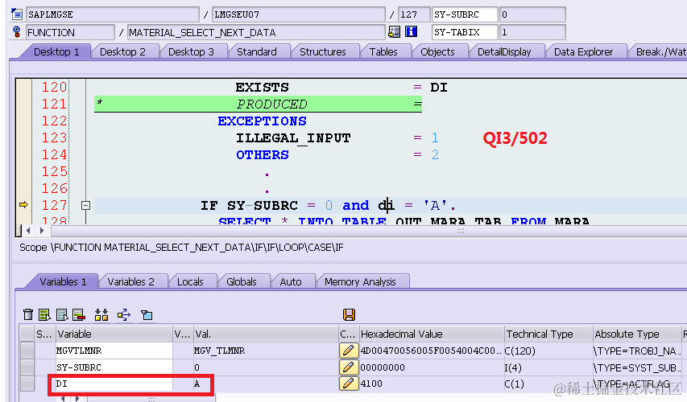Click the Val. column header

point(265,334)
